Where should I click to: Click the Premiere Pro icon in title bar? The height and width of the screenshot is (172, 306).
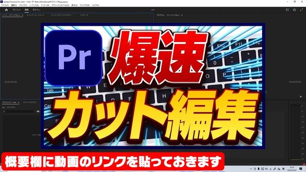1,2
